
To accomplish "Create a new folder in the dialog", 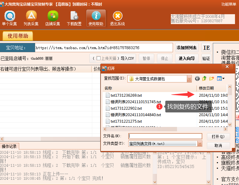I will (212, 79).
